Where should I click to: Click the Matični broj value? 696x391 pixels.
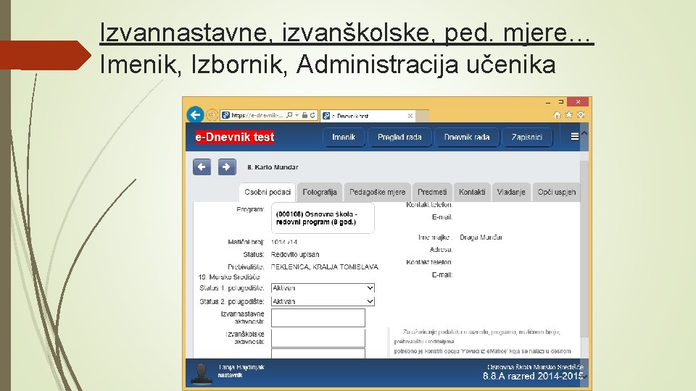click(x=284, y=242)
